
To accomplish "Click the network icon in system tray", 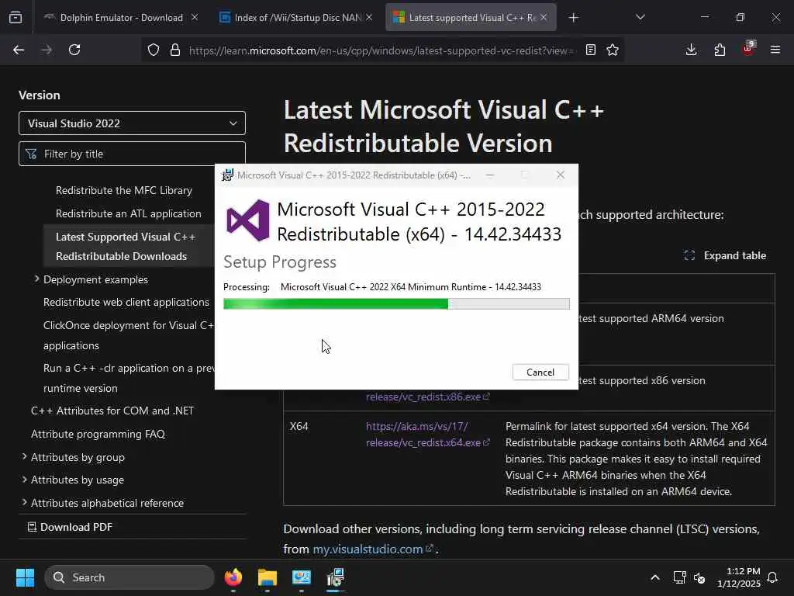I will click(x=679, y=577).
